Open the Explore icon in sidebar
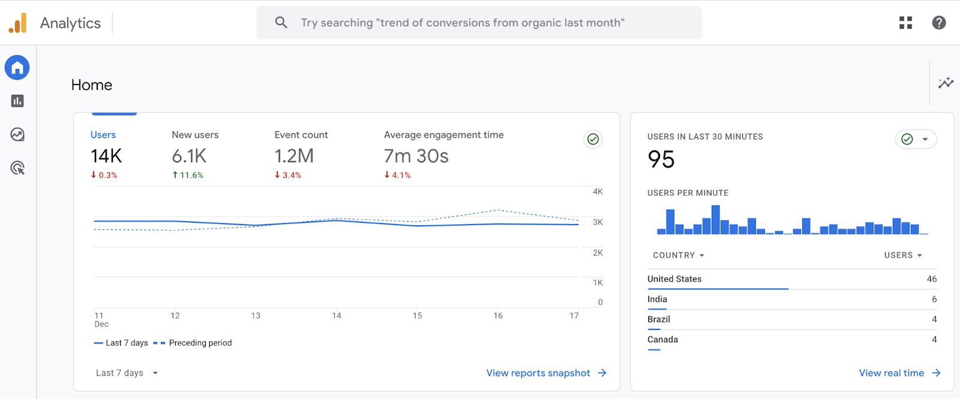 17,135
